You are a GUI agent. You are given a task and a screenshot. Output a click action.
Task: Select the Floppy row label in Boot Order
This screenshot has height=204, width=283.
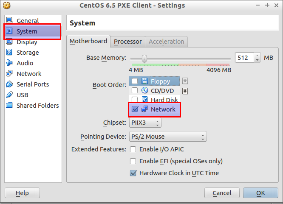(x=160, y=81)
